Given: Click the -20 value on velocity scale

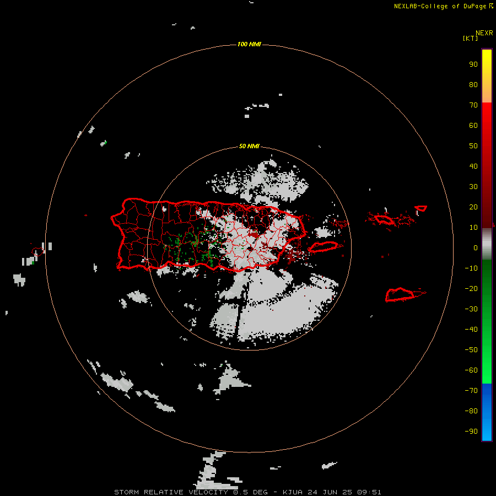Looking at the screenshot, I should point(471,288).
